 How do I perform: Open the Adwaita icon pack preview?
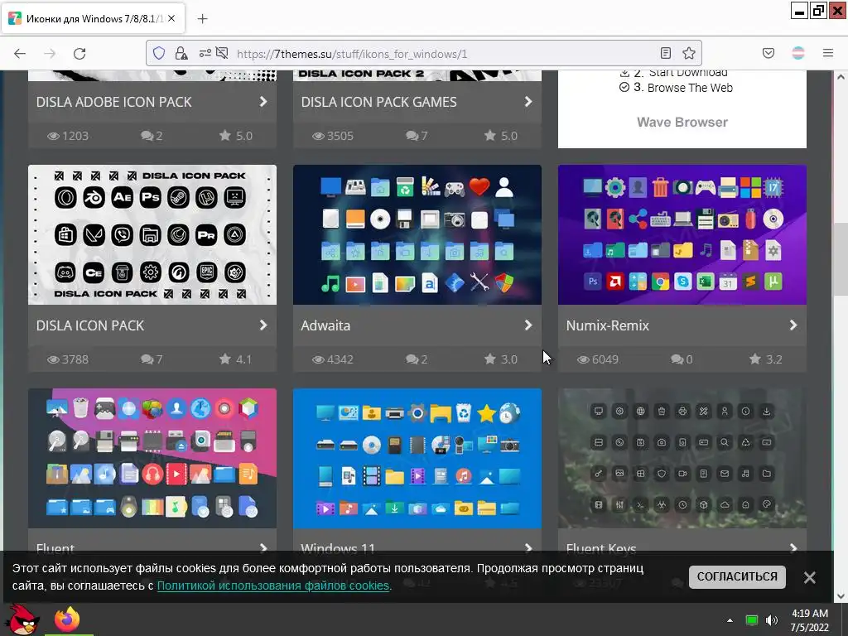417,234
